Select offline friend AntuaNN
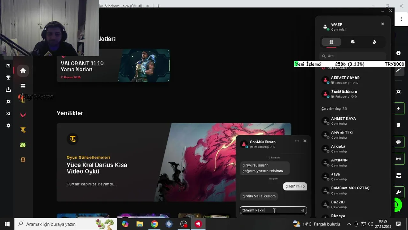The width and height of the screenshot is (408, 230). [353, 163]
